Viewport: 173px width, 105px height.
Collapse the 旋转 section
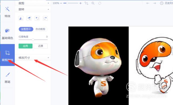click(x=33, y=9)
